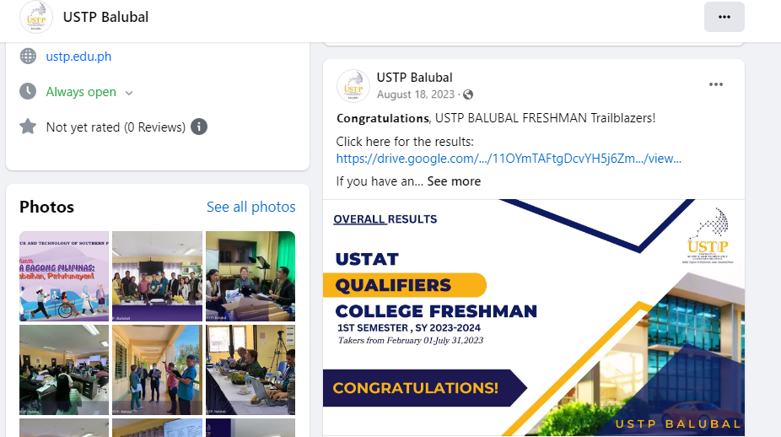Click the globe website icon
The width and height of the screenshot is (781, 437).
(x=28, y=57)
